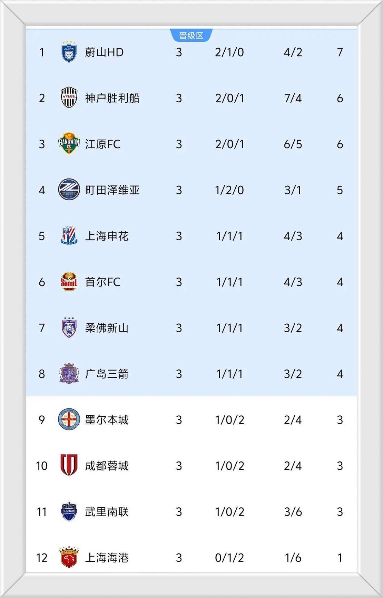Click the Shanghai Shenhua team logo
The image size is (383, 598).
pyautogui.click(x=69, y=236)
